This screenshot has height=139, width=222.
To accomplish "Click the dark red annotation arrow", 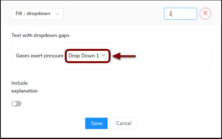I will (124, 56).
